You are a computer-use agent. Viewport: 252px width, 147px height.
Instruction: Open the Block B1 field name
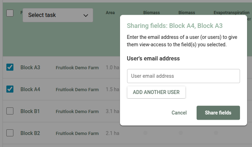[x=30, y=111]
